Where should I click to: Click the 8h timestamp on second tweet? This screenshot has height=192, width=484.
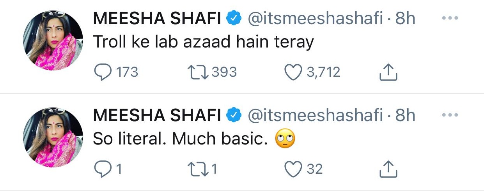[x=405, y=116]
